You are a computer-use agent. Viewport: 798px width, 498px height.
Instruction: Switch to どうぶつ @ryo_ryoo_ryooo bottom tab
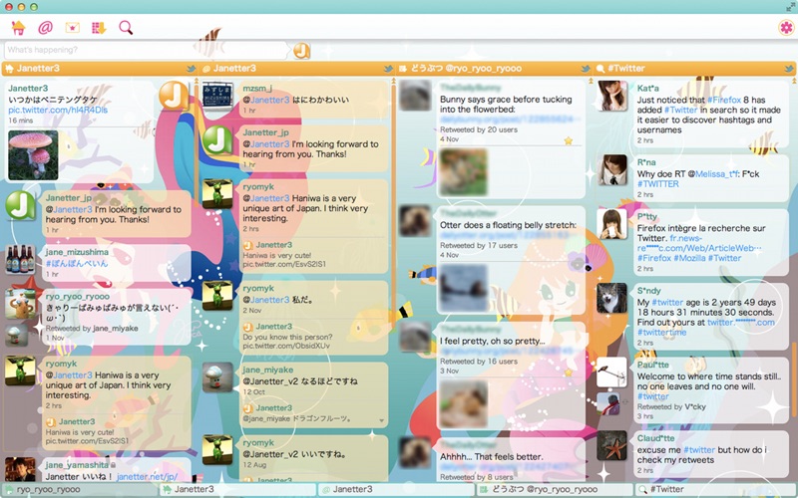tap(555, 489)
